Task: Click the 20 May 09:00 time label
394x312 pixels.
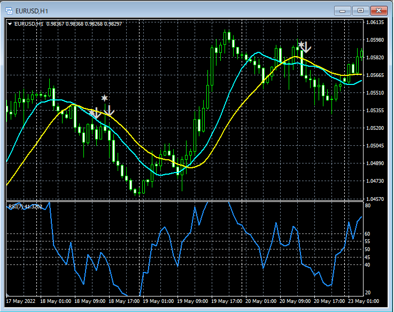Action: (295, 301)
